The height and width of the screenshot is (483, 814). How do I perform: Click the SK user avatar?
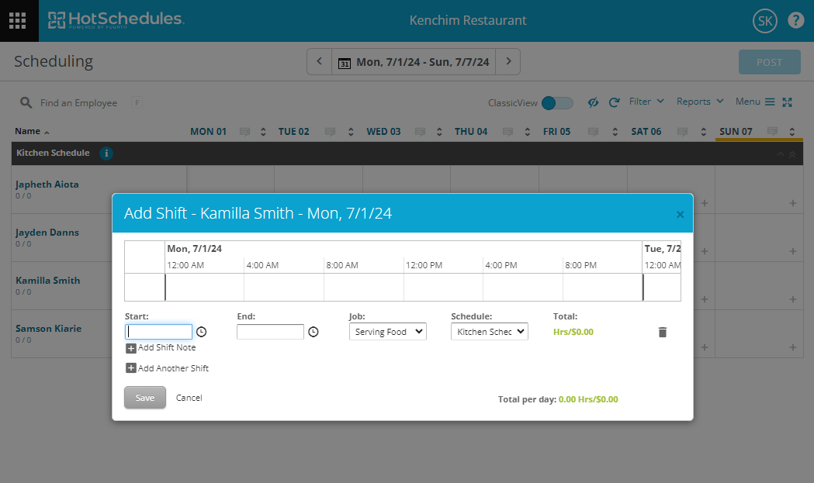[764, 20]
